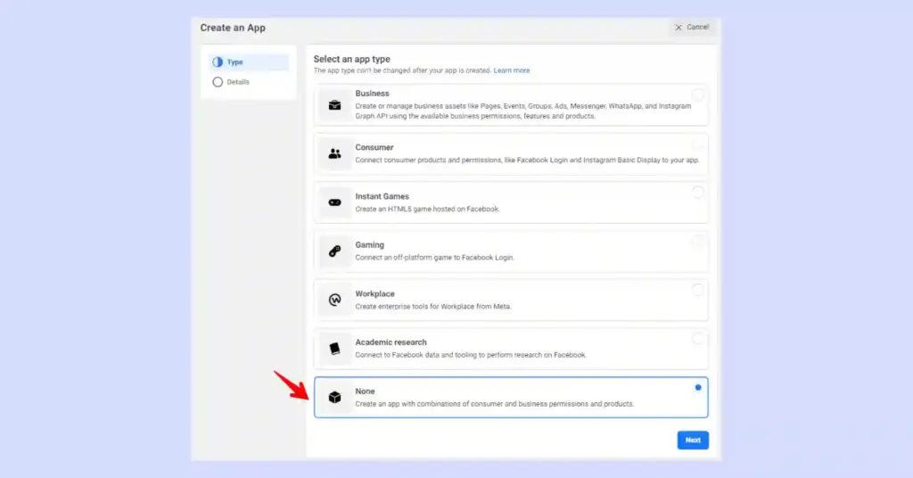Click the Instant Games title text
This screenshot has width=913, height=478.
click(382, 196)
